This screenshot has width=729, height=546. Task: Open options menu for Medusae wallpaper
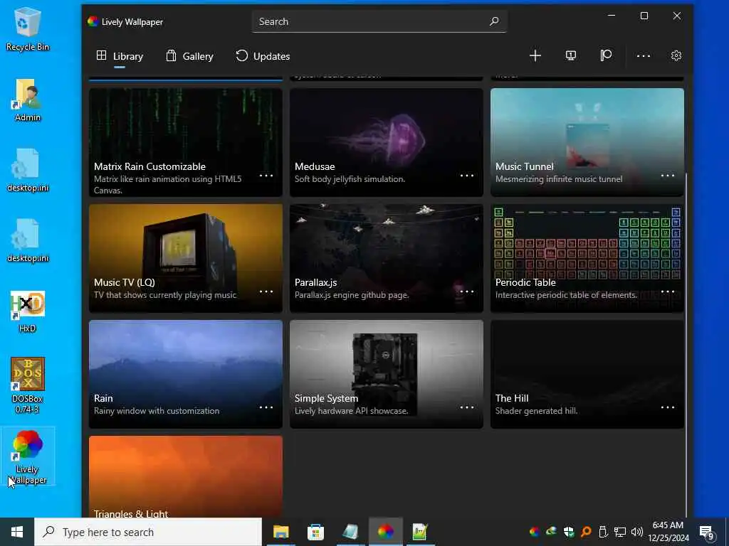467,176
